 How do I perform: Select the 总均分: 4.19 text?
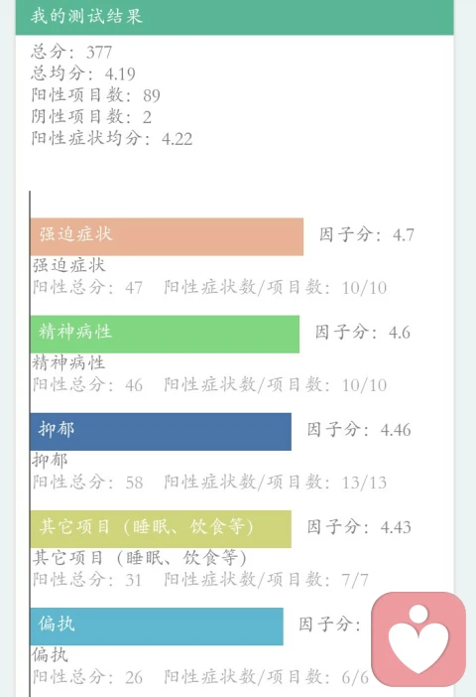click(83, 73)
